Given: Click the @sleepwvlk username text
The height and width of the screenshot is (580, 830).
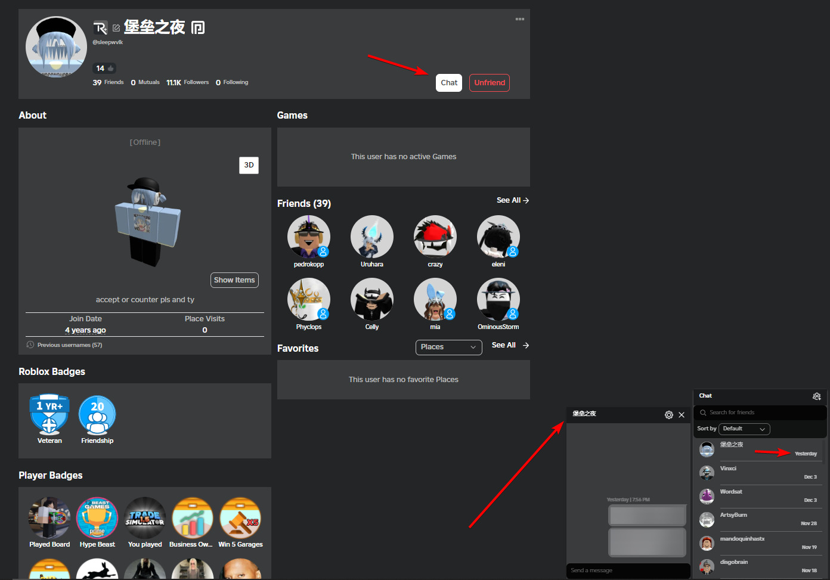Looking at the screenshot, I should pos(108,42).
